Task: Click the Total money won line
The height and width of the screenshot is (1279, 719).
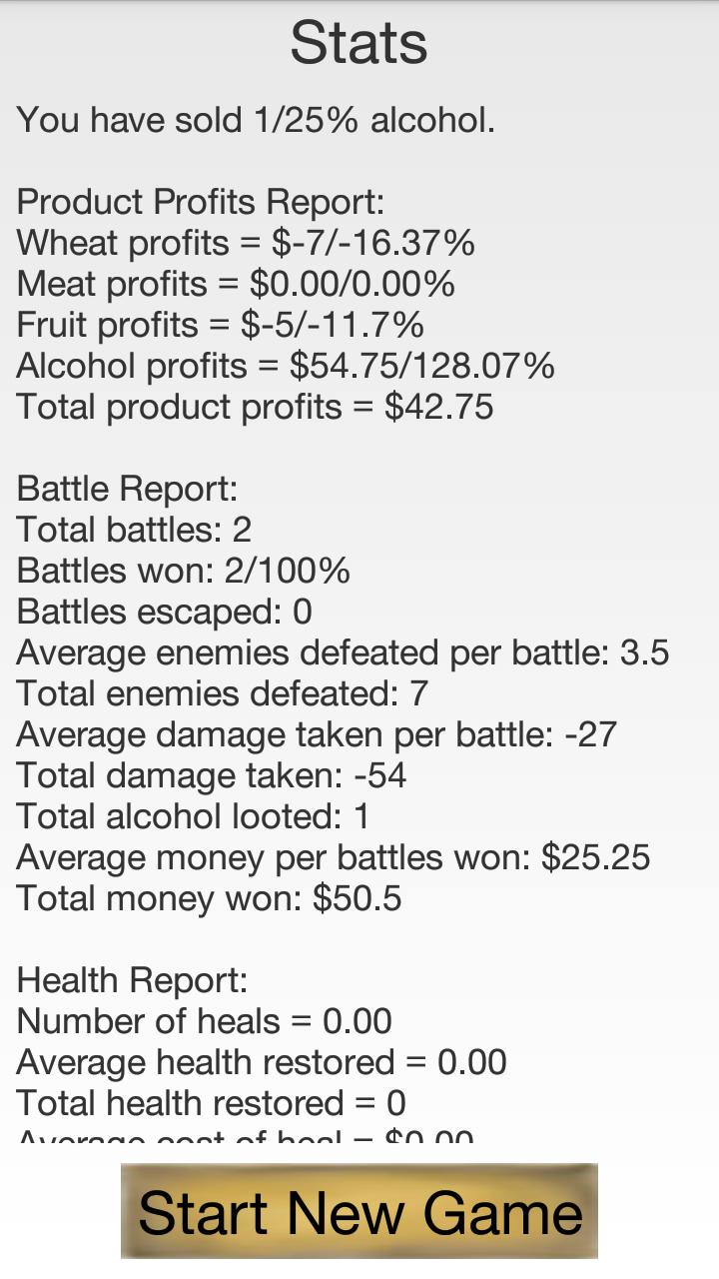Action: click(210, 898)
